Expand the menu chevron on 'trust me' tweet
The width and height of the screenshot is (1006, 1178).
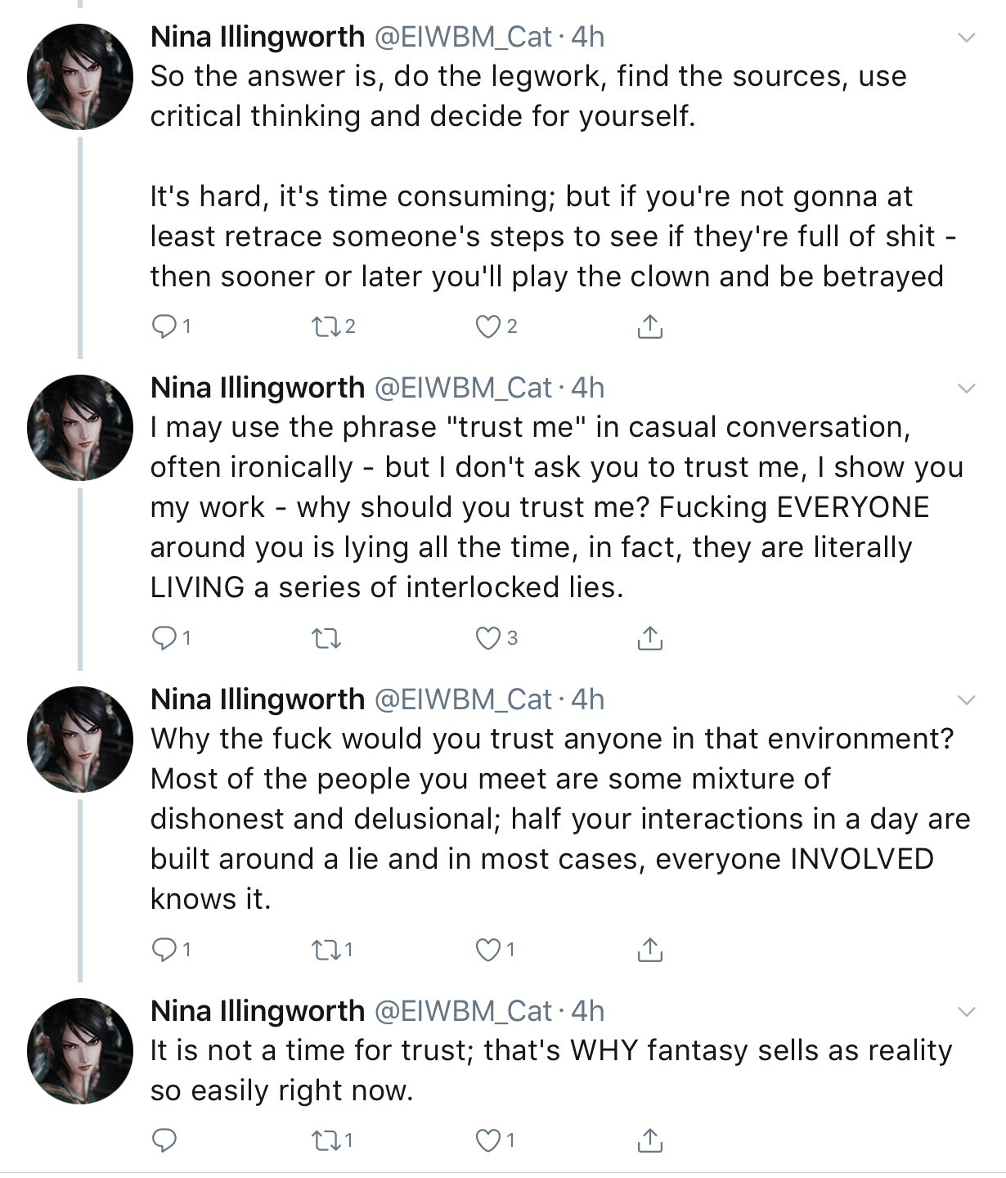click(967, 388)
